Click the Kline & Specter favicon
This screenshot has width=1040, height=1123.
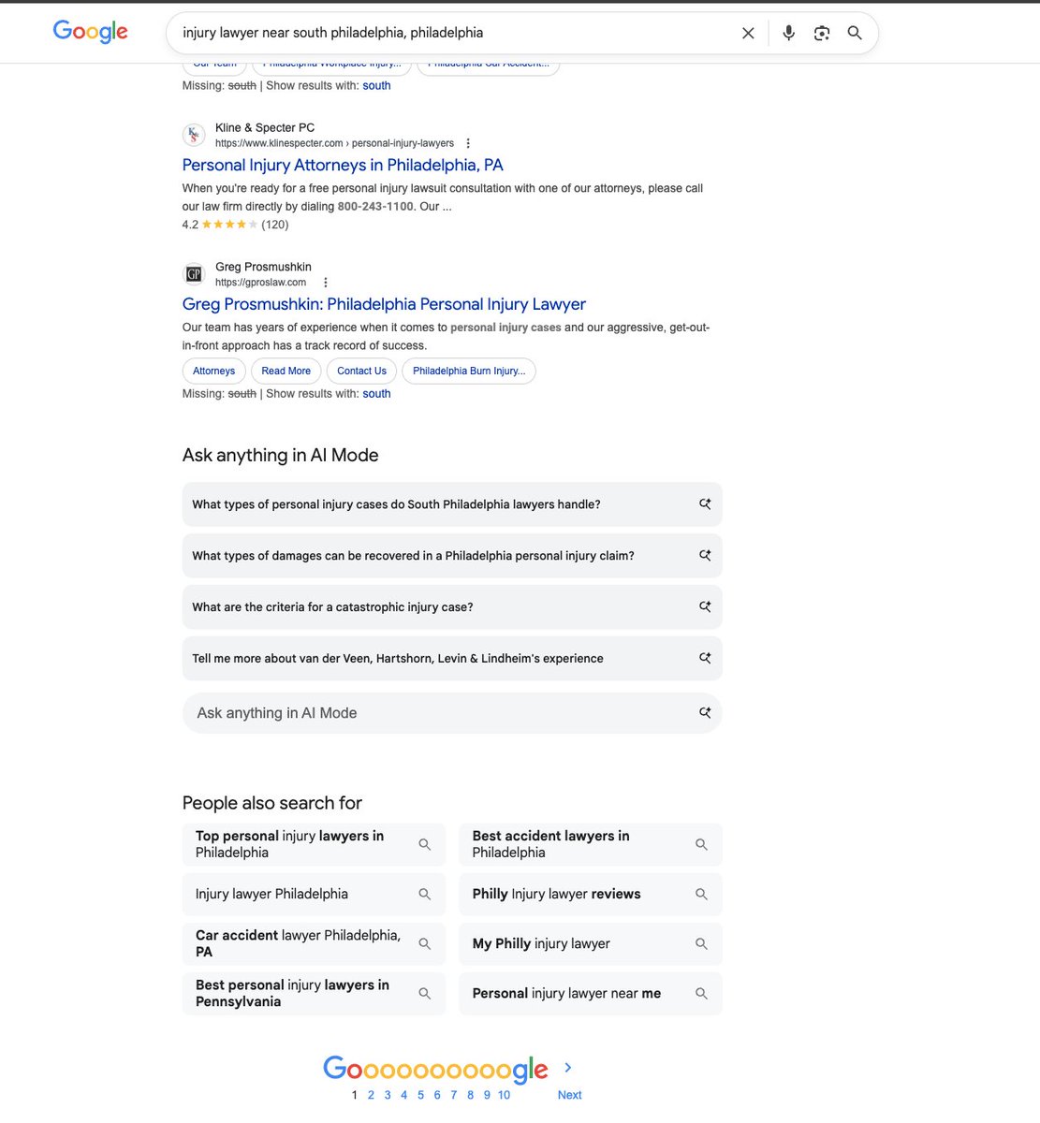pyautogui.click(x=194, y=135)
